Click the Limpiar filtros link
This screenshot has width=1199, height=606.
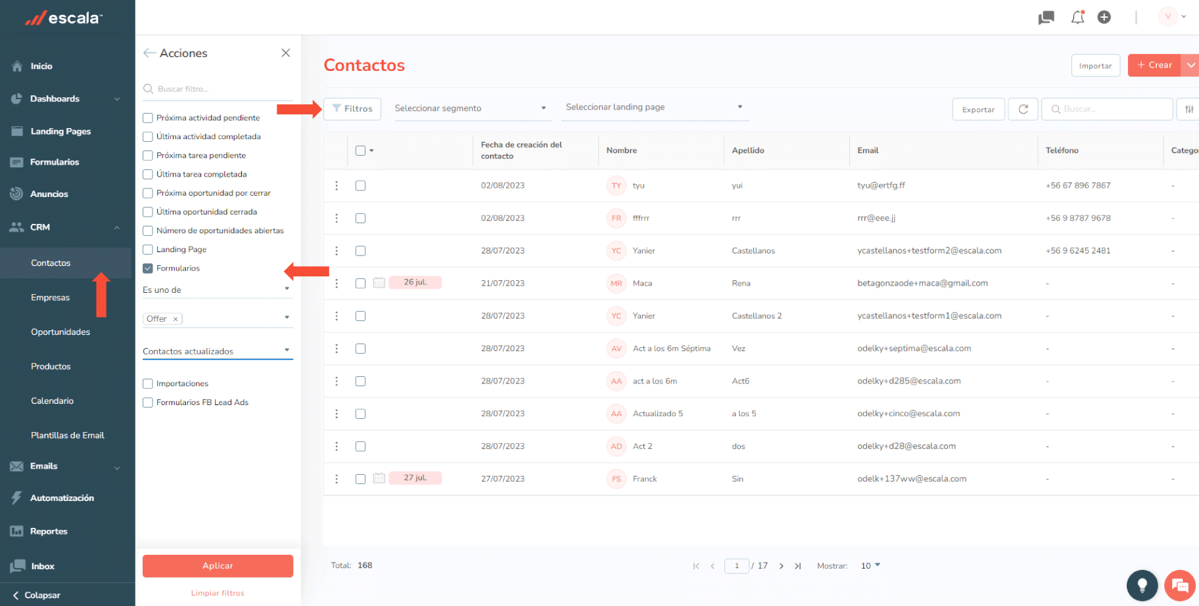(x=218, y=594)
